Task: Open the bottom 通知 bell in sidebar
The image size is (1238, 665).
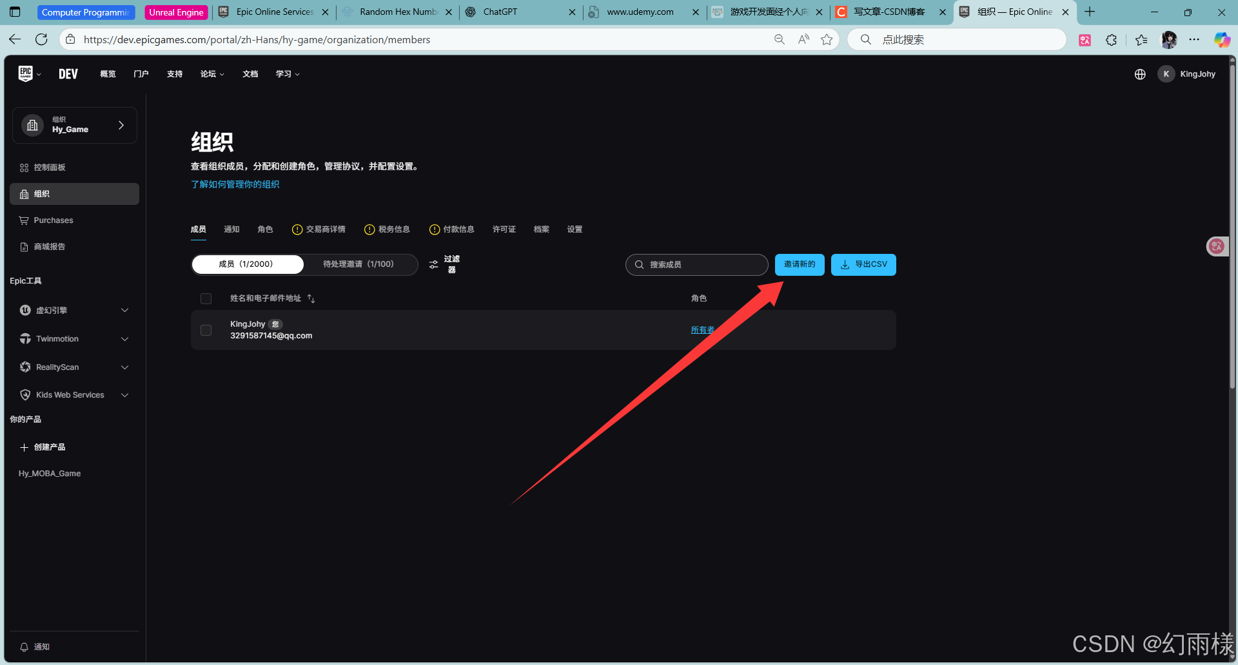Action: tap(34, 647)
